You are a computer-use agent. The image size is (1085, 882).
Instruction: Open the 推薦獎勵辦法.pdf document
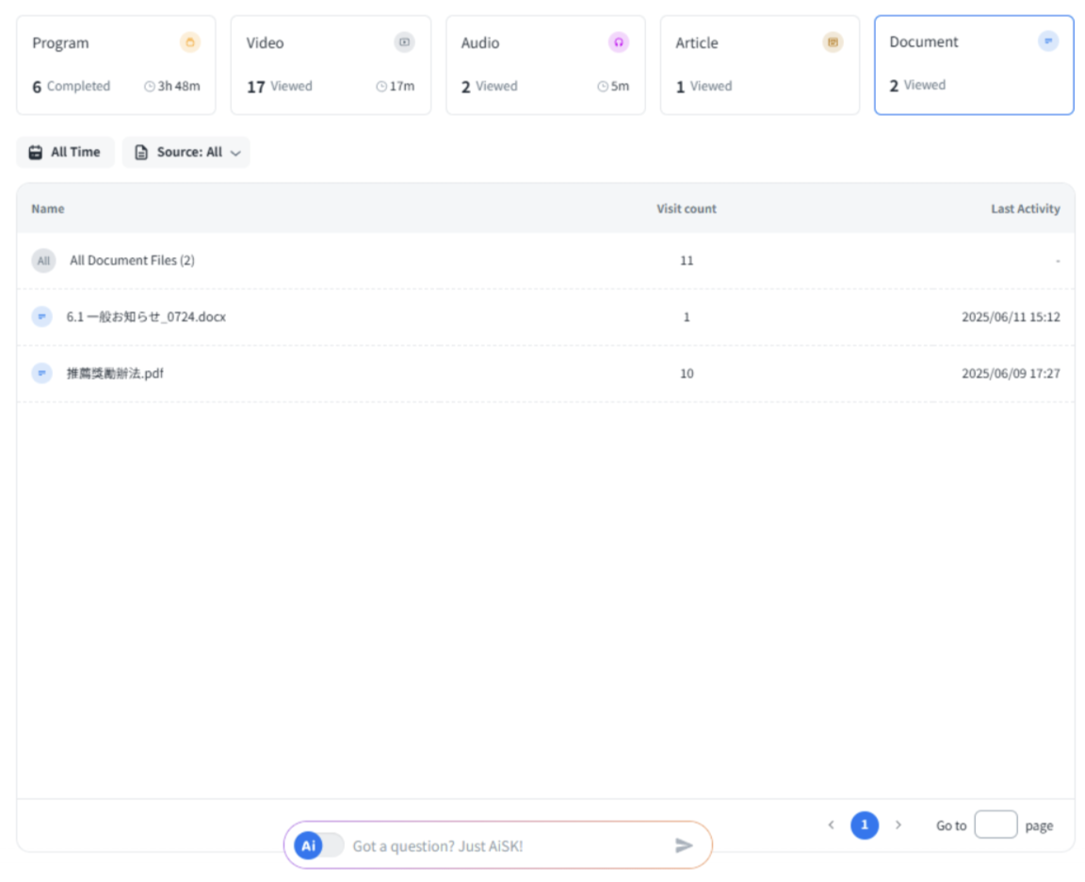click(116, 373)
